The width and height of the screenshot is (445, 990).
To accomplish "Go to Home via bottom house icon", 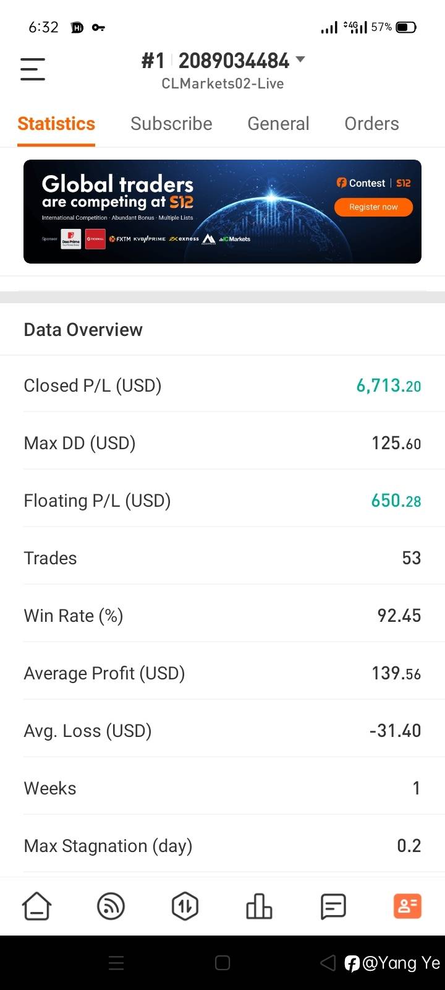I will 37,906.
